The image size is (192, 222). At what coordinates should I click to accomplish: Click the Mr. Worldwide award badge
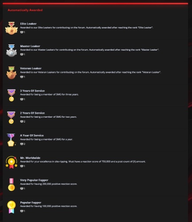pyautogui.click(x=12, y=162)
